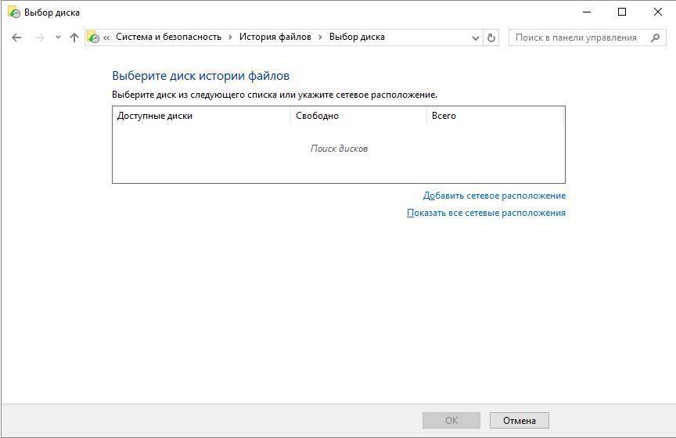Open Система и безопасность breadcrumb

(168, 37)
